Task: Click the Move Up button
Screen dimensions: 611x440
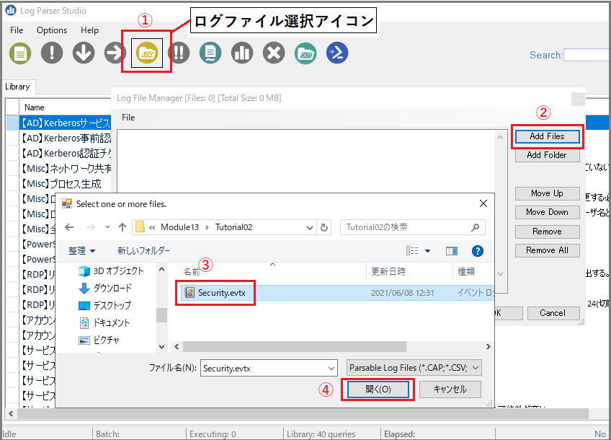Action: 547,193
